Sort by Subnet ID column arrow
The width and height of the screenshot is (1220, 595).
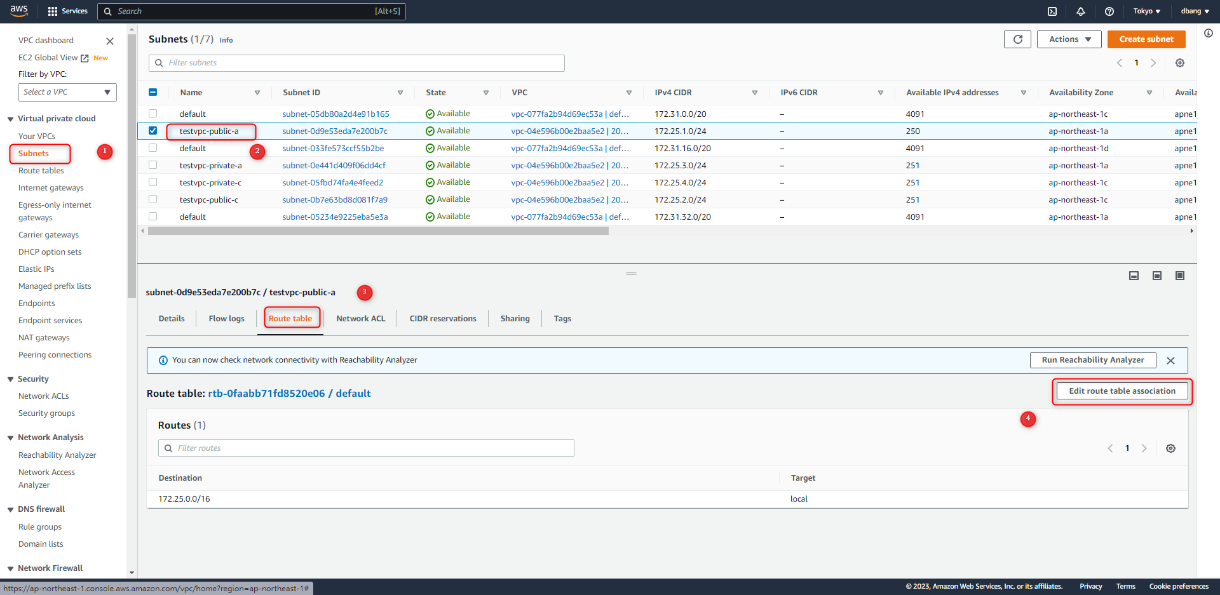[x=400, y=93]
